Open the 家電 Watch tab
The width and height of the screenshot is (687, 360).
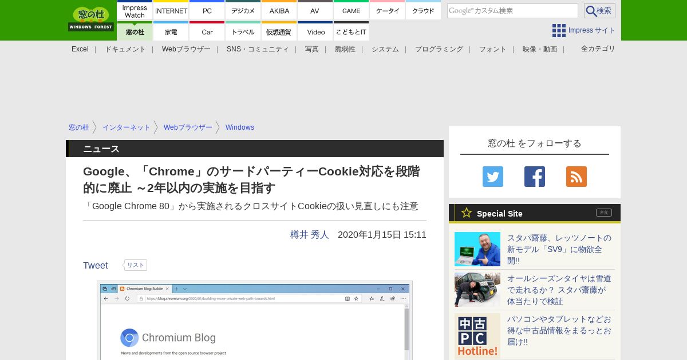point(171,31)
